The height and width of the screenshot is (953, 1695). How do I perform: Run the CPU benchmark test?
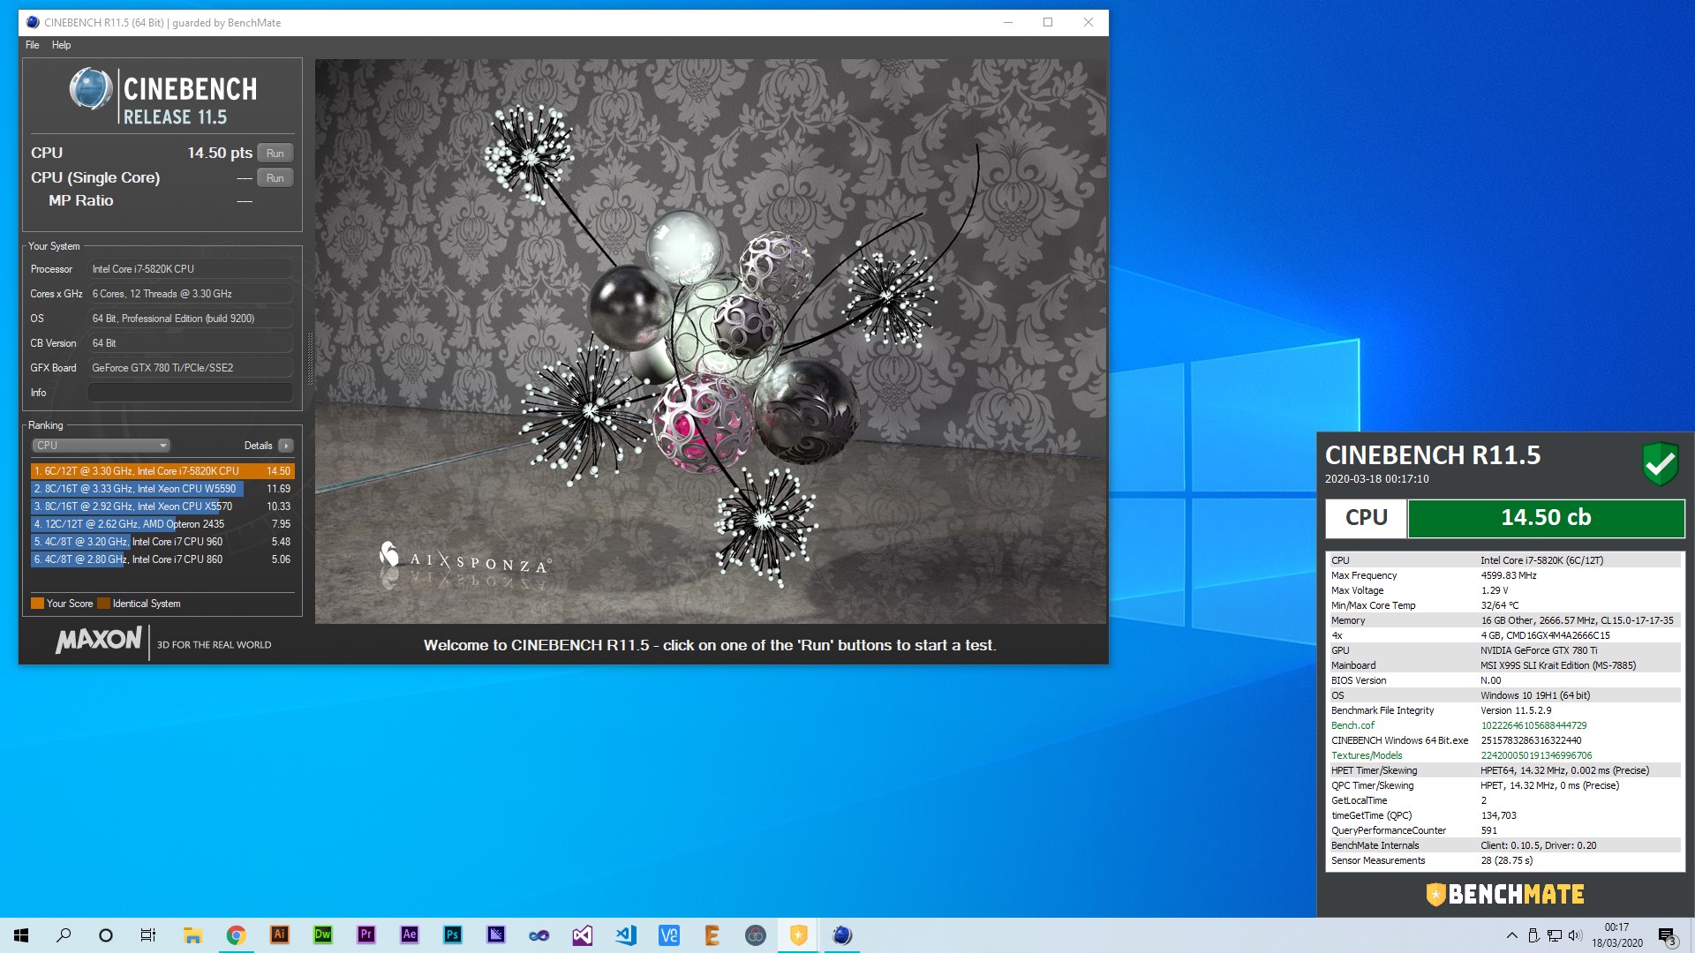point(275,154)
